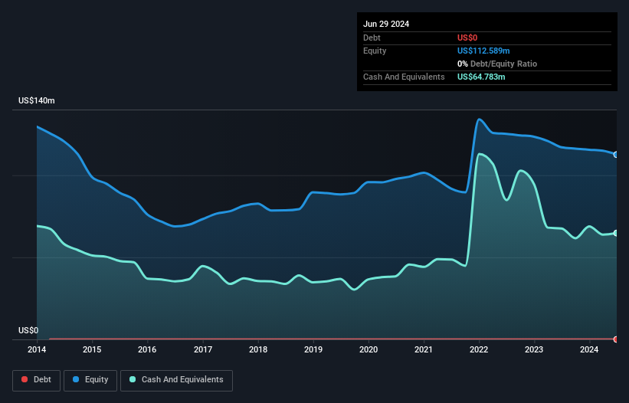
Task: Click the US$0 y-axis label
Action: pyautogui.click(x=28, y=330)
